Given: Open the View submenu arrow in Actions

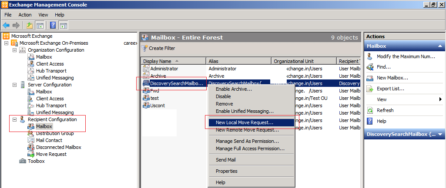Looking at the screenshot, I should click(440, 99).
